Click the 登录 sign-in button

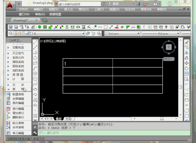[x=113, y=4]
